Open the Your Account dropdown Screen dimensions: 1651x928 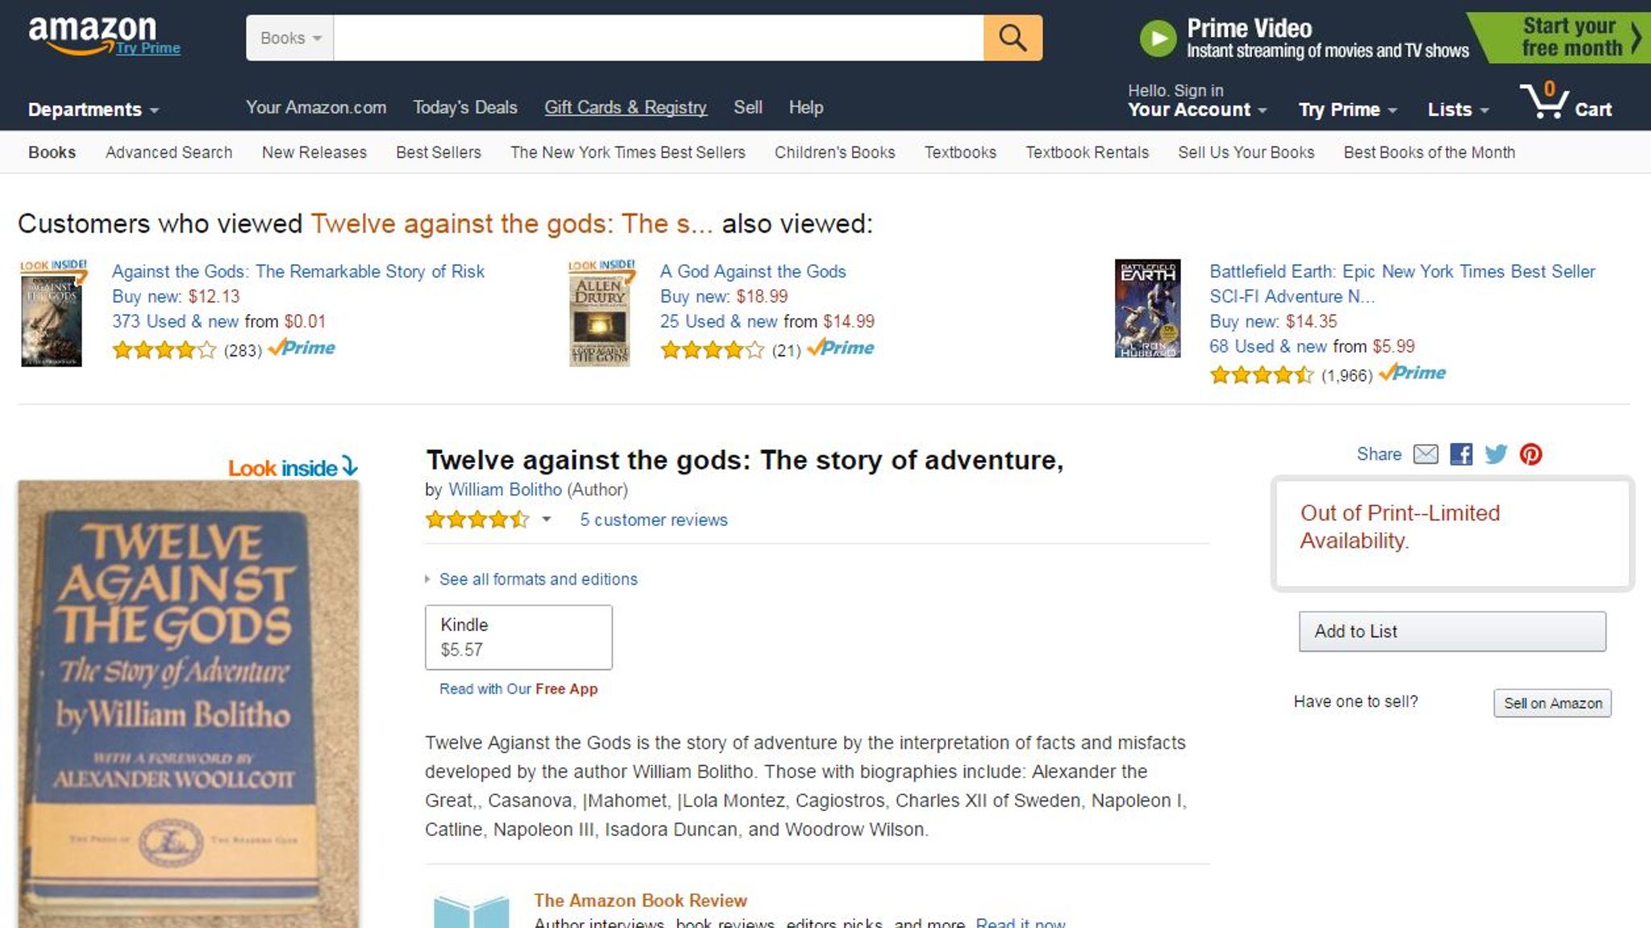point(1196,110)
